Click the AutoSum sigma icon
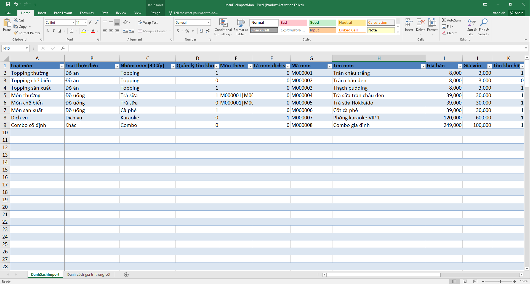 (x=444, y=20)
